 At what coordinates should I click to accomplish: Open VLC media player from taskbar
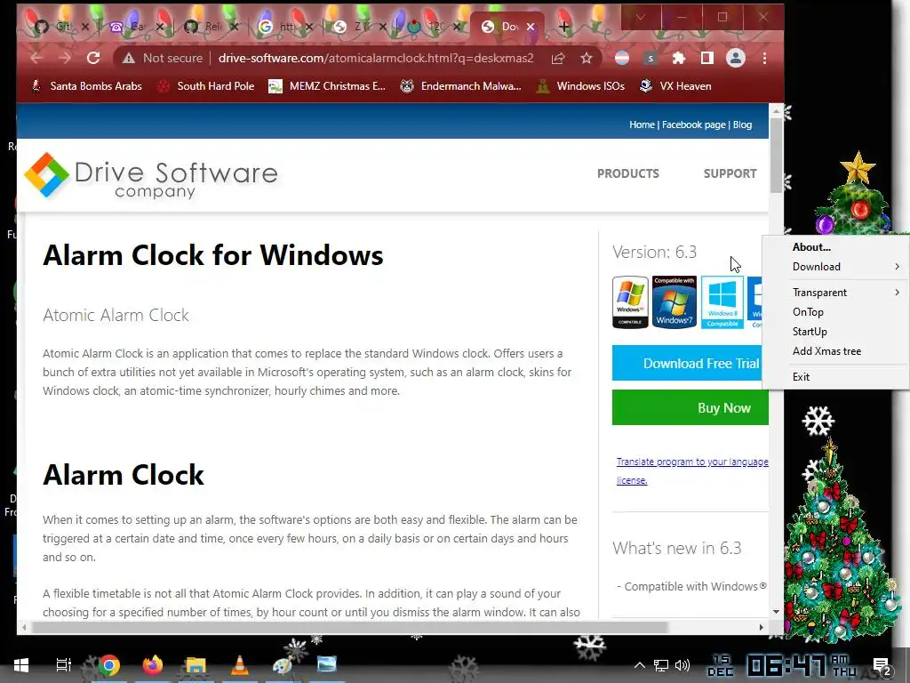(239, 665)
